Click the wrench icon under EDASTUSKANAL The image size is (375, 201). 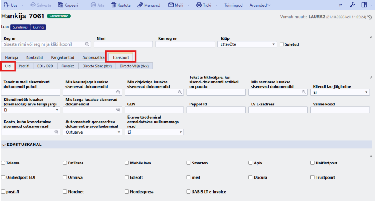click(x=371, y=156)
